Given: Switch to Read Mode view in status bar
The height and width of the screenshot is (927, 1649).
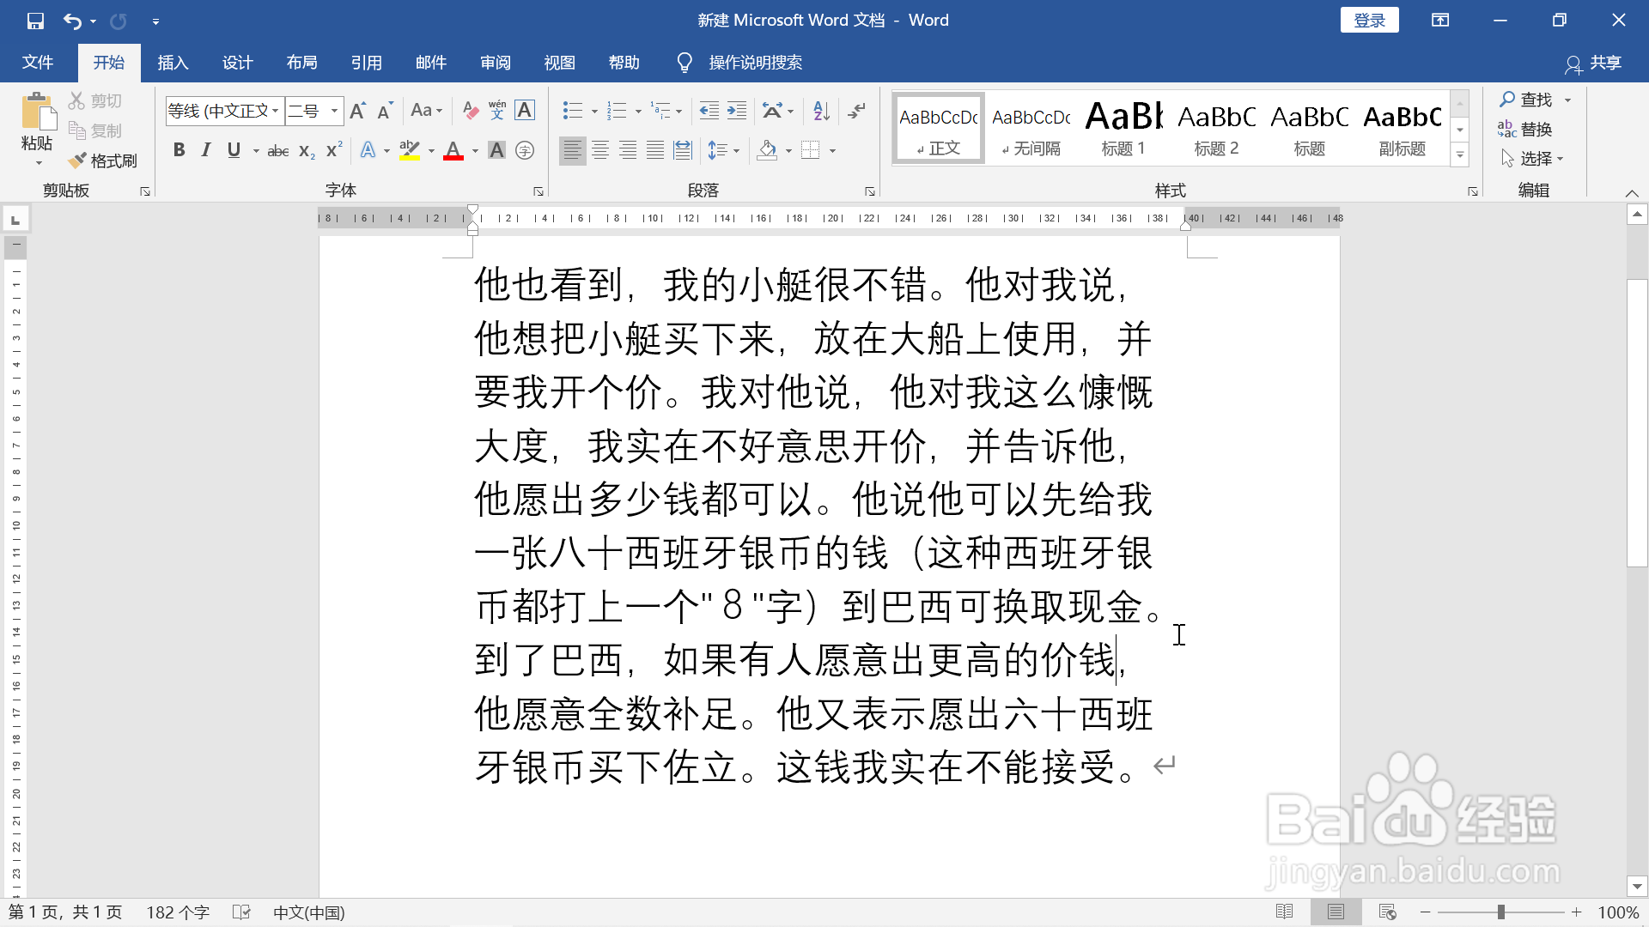Looking at the screenshot, I should tap(1286, 912).
